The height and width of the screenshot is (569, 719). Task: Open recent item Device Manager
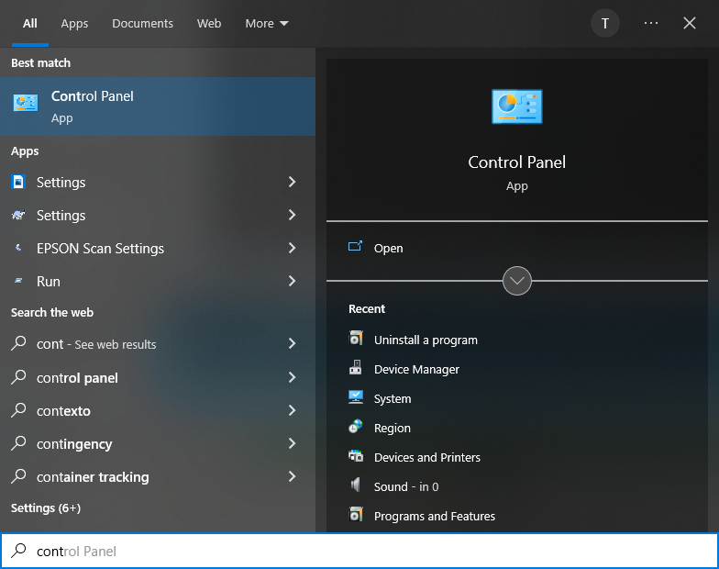[x=416, y=369]
